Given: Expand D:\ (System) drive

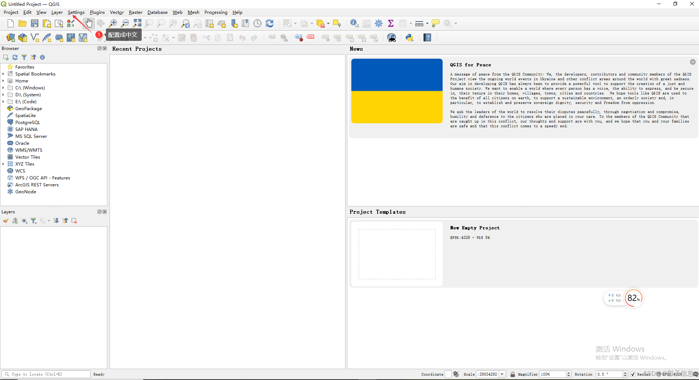Looking at the screenshot, I should (x=3, y=95).
